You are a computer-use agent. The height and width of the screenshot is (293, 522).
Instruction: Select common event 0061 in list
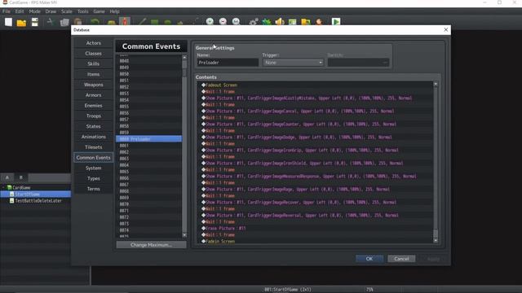[x=148, y=146]
